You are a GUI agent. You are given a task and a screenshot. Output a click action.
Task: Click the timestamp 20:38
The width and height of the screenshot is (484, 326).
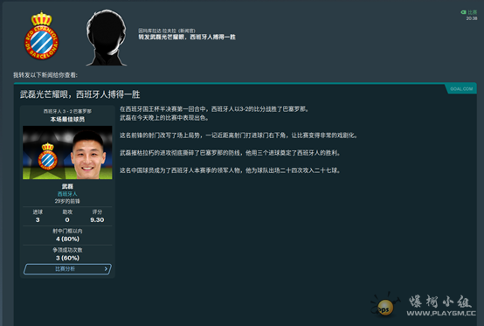pyautogui.click(x=472, y=18)
